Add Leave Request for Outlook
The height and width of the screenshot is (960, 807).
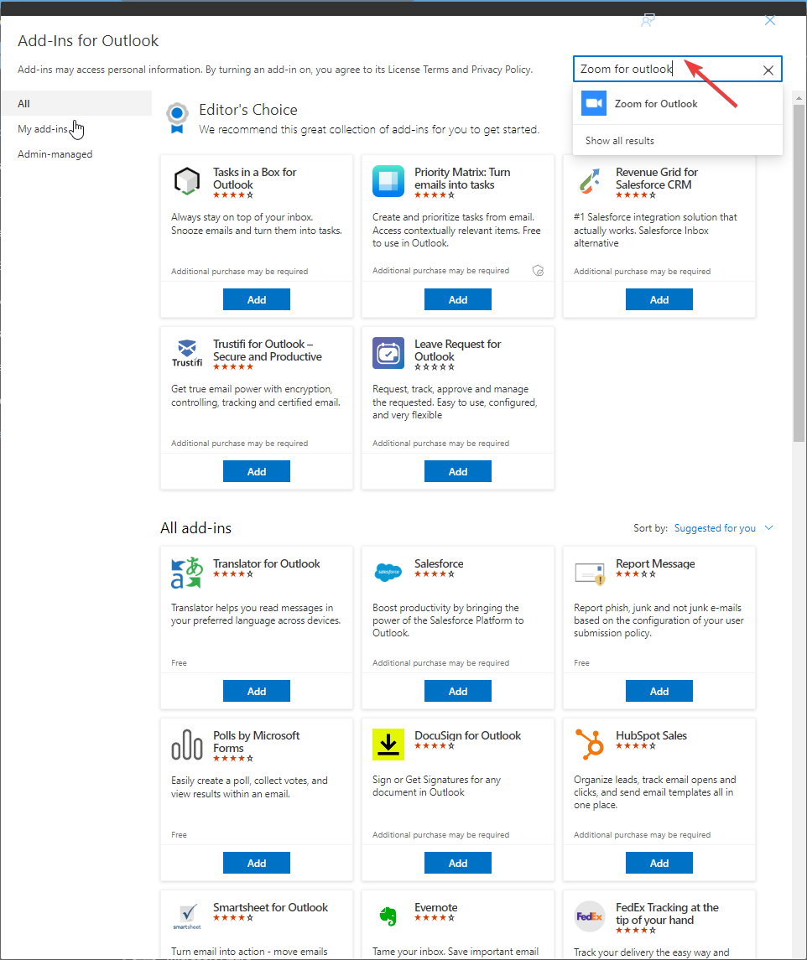[x=458, y=471]
